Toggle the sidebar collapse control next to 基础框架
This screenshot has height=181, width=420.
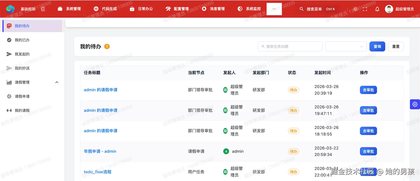pyautogui.click(x=43, y=9)
